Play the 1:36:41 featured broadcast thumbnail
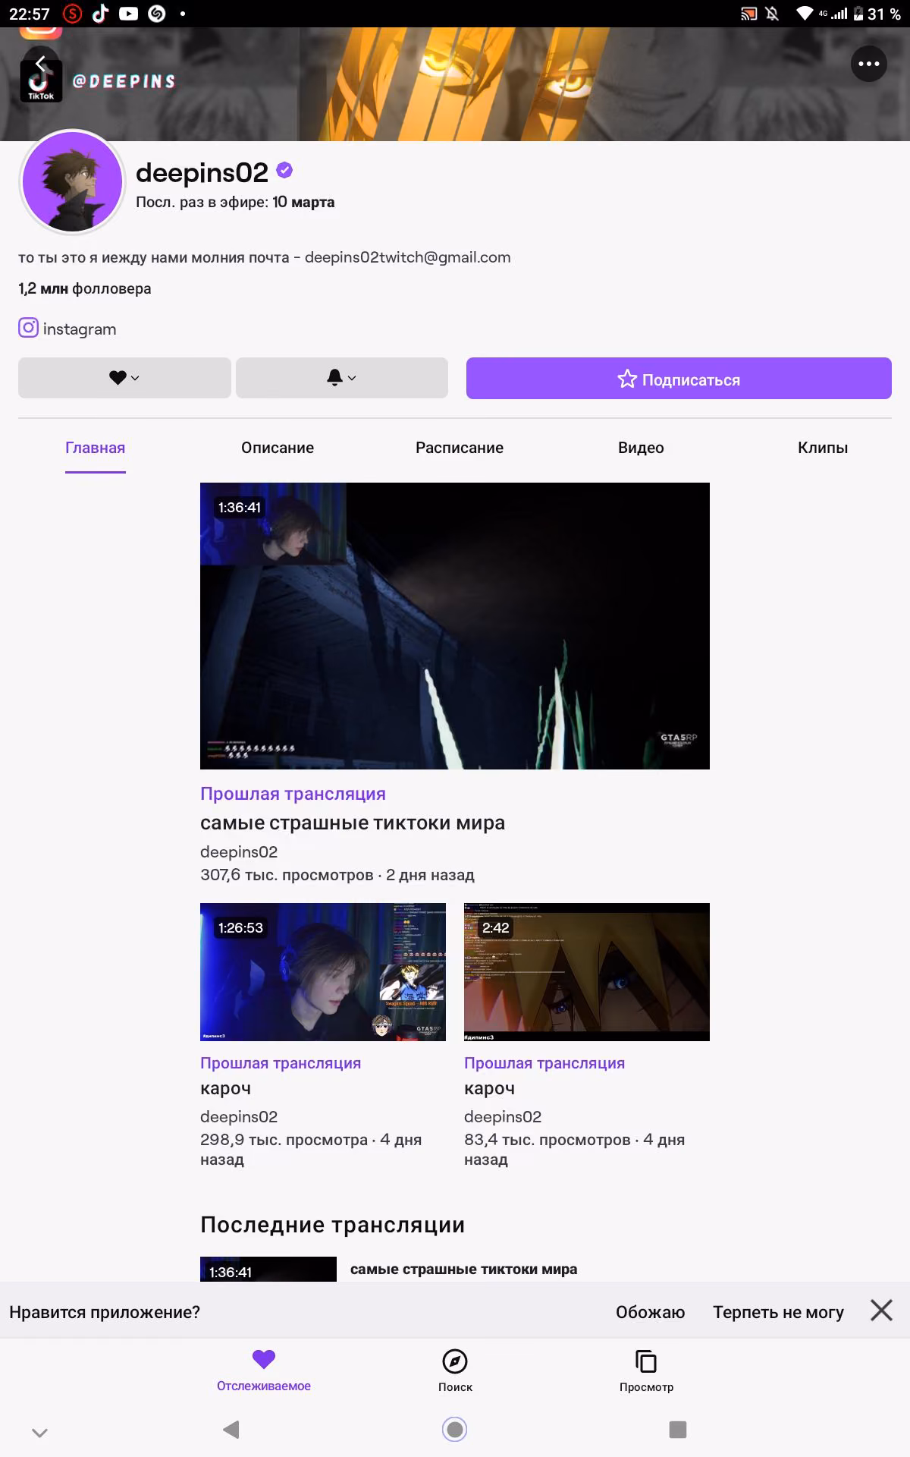This screenshot has height=1457, width=910. 455,626
